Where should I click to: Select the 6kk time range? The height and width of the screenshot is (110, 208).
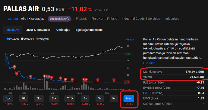click(54, 99)
